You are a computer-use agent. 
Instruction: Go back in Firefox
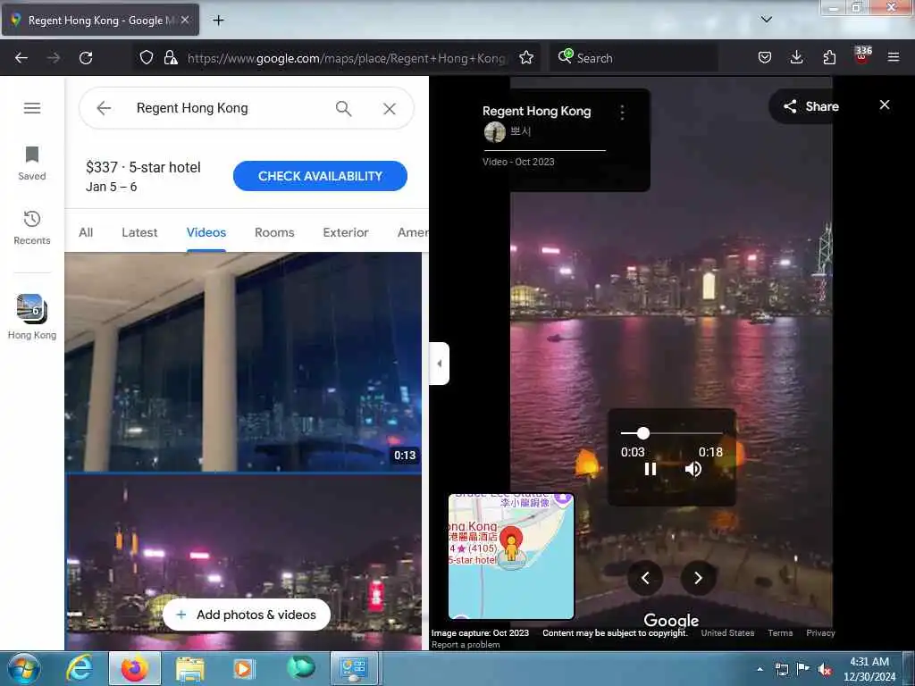pos(21,58)
